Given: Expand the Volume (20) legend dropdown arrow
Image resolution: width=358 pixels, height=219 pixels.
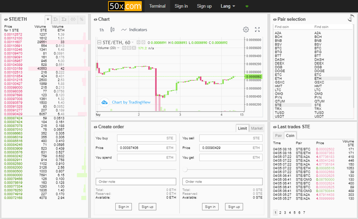Looking at the screenshot, I should click(118, 48).
